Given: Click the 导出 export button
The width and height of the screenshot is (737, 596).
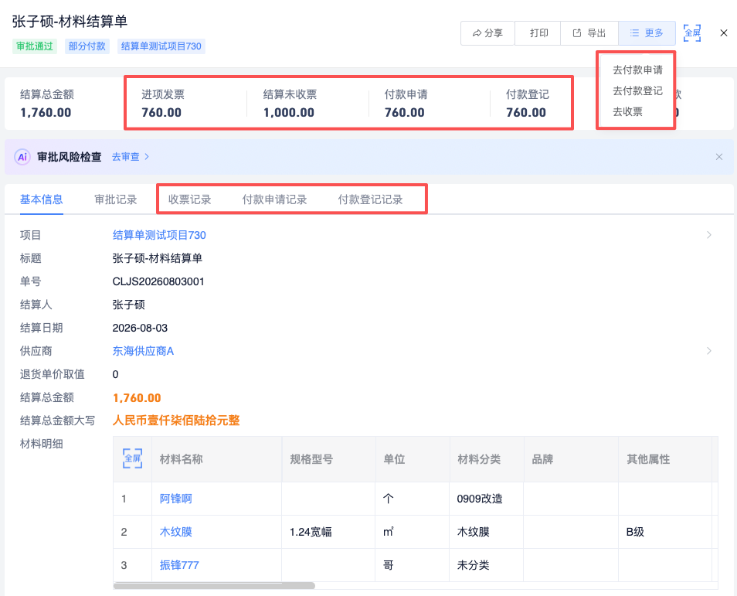Looking at the screenshot, I should [x=589, y=33].
